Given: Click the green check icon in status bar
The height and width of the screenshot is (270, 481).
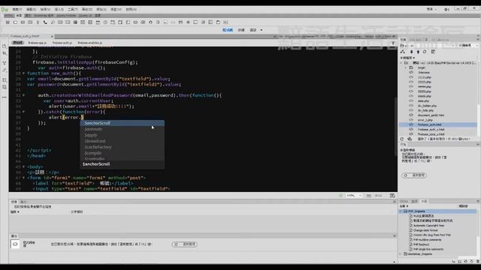Looking at the screenshot, I should [x=340, y=195].
